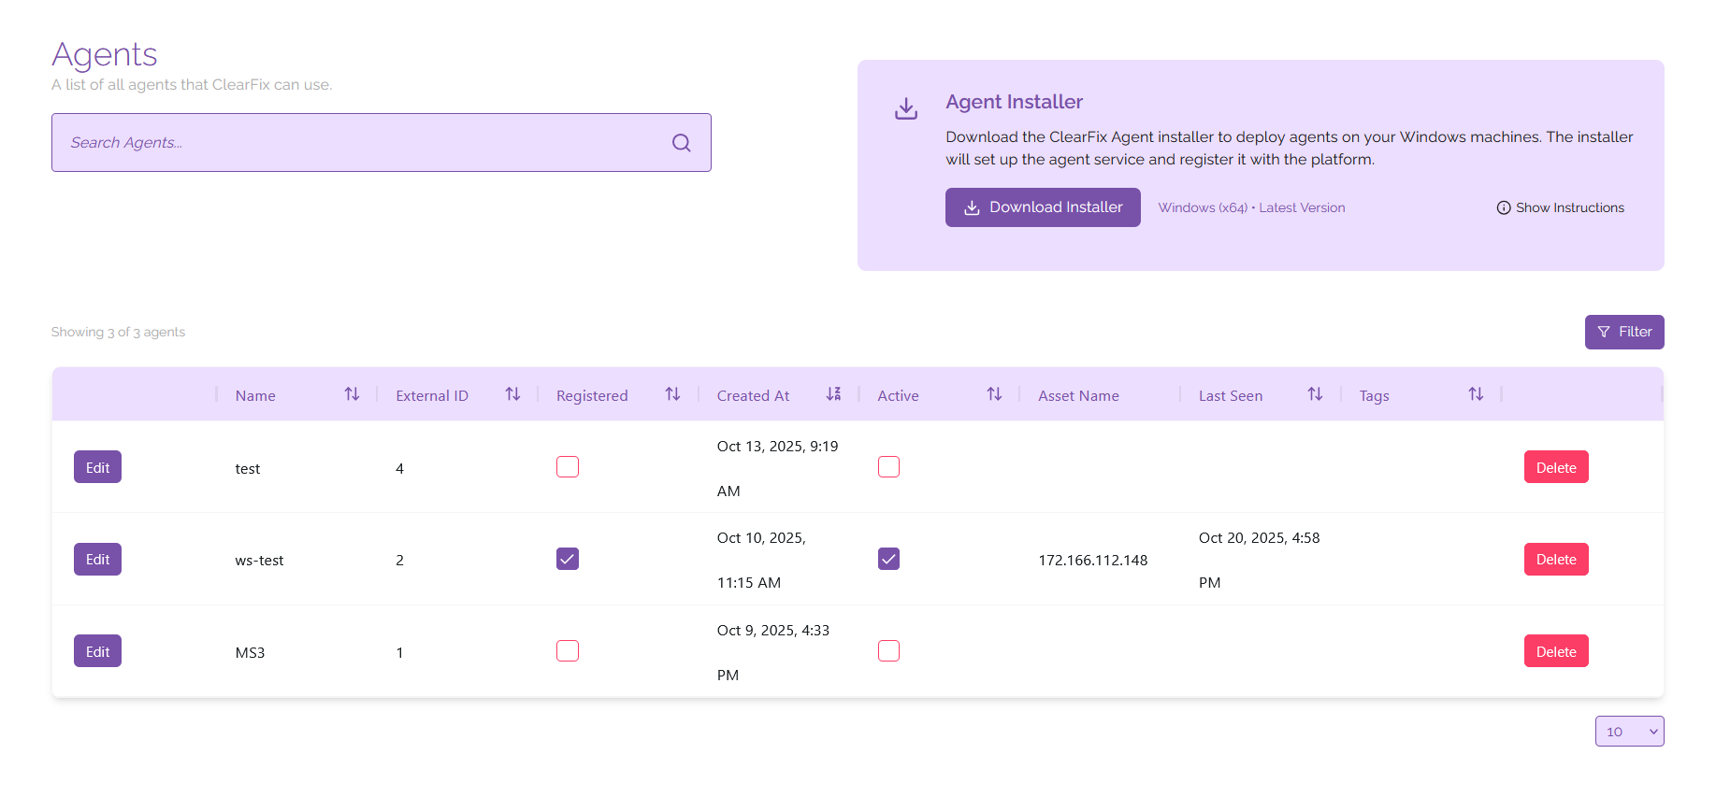Sort by External ID column arrows
1716x797 pixels.
[x=512, y=394]
